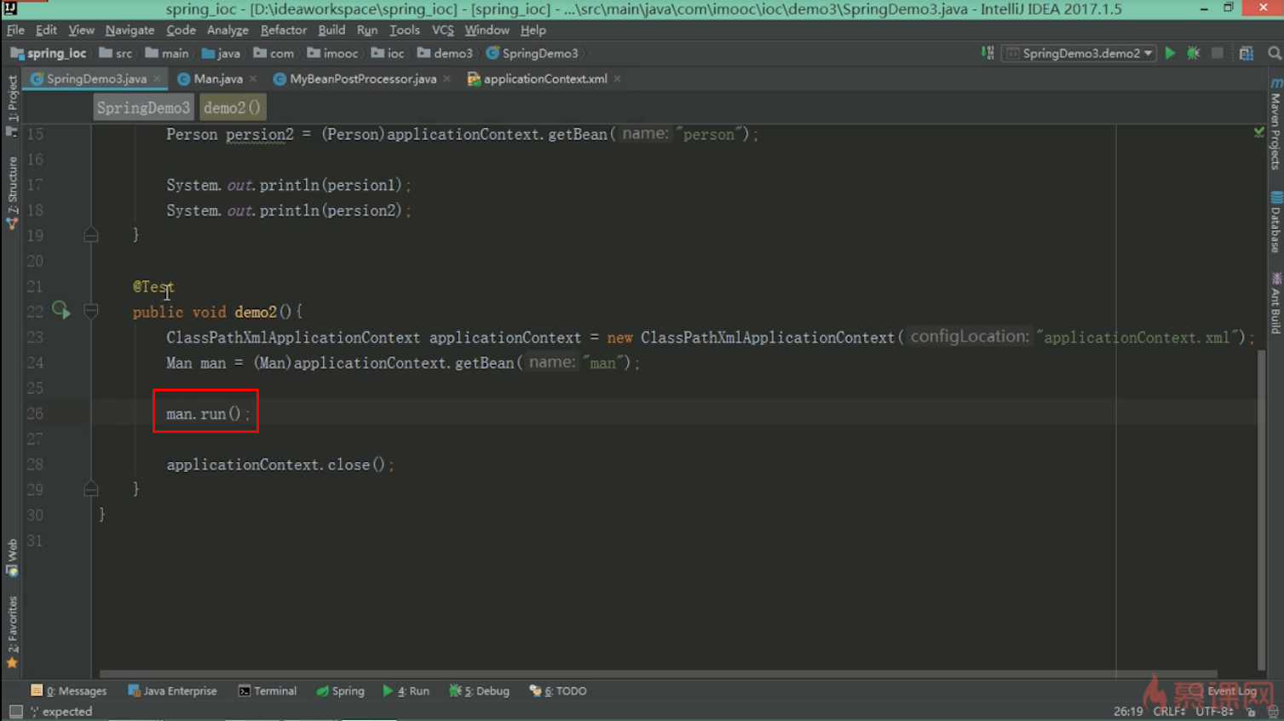The height and width of the screenshot is (721, 1284).
Task: Switch to applicationContext.xml tab
Action: [545, 78]
